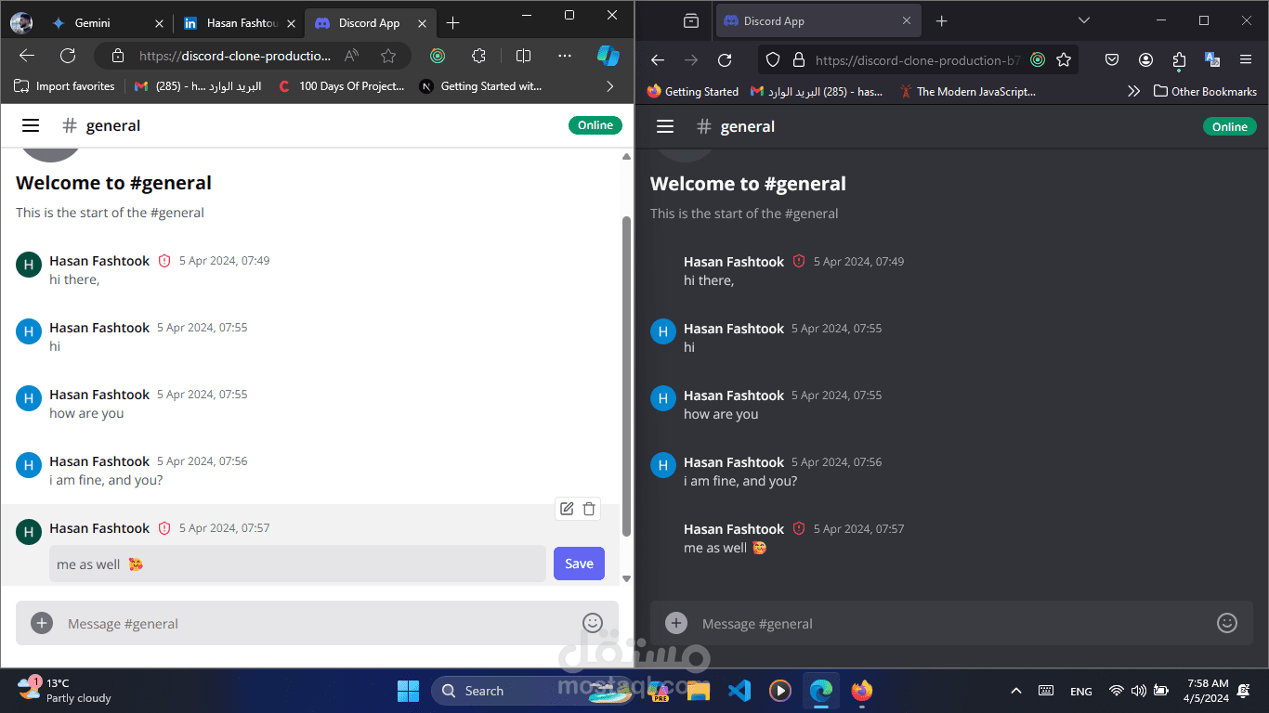The width and height of the screenshot is (1269, 713).
Task: Click the avatar next to "hi" in Firefox
Action: [663, 331]
